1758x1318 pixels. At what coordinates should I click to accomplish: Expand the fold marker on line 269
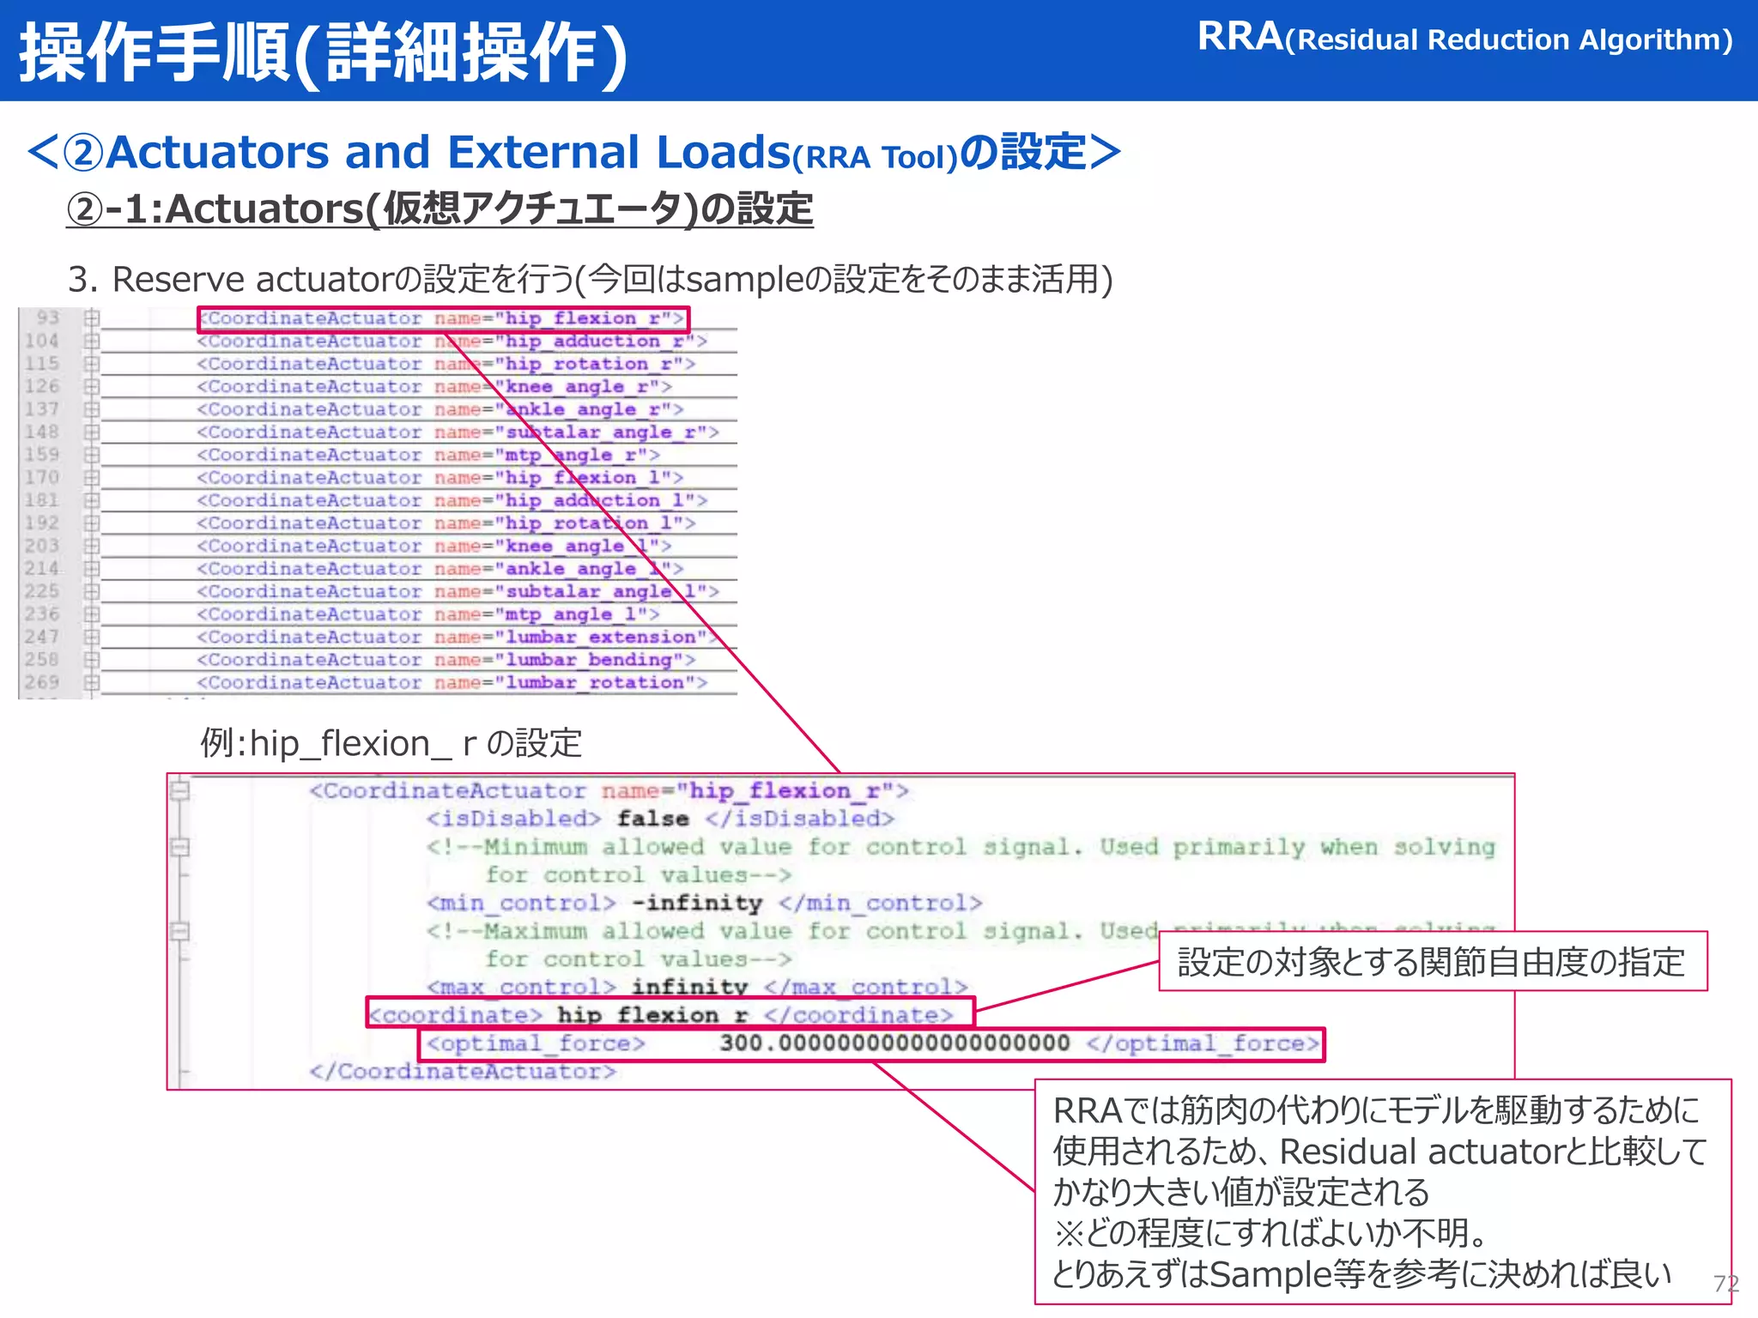[92, 682]
